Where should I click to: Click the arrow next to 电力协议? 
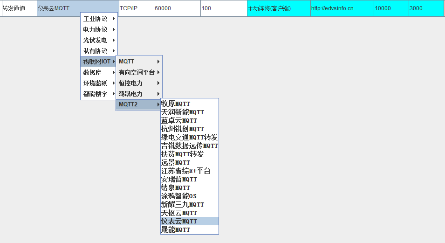pyautogui.click(x=114, y=29)
